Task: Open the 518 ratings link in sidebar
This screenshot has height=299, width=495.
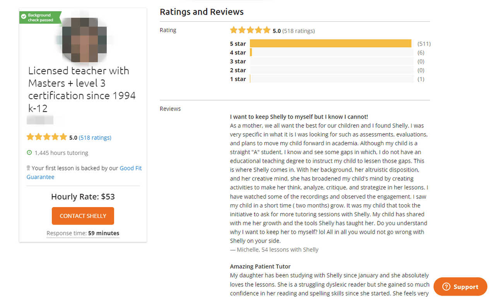Action: click(95, 138)
